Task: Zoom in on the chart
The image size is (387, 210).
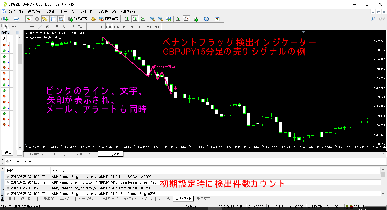Action: point(152,19)
